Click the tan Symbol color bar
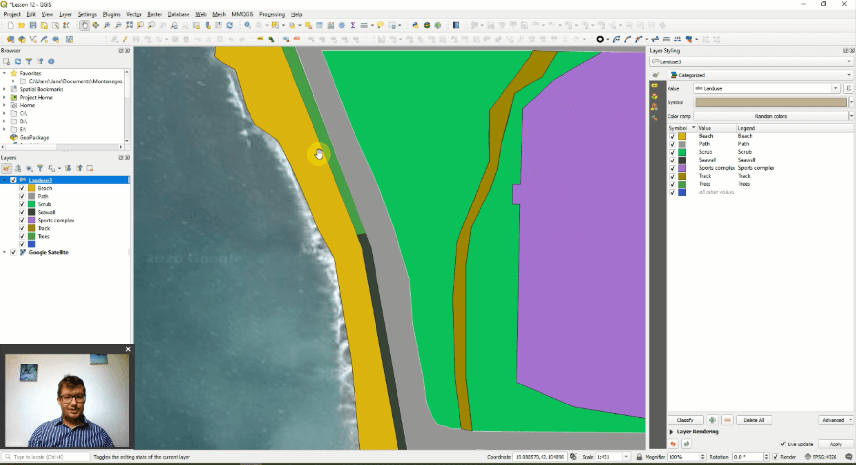This screenshot has height=465, width=856. point(771,102)
